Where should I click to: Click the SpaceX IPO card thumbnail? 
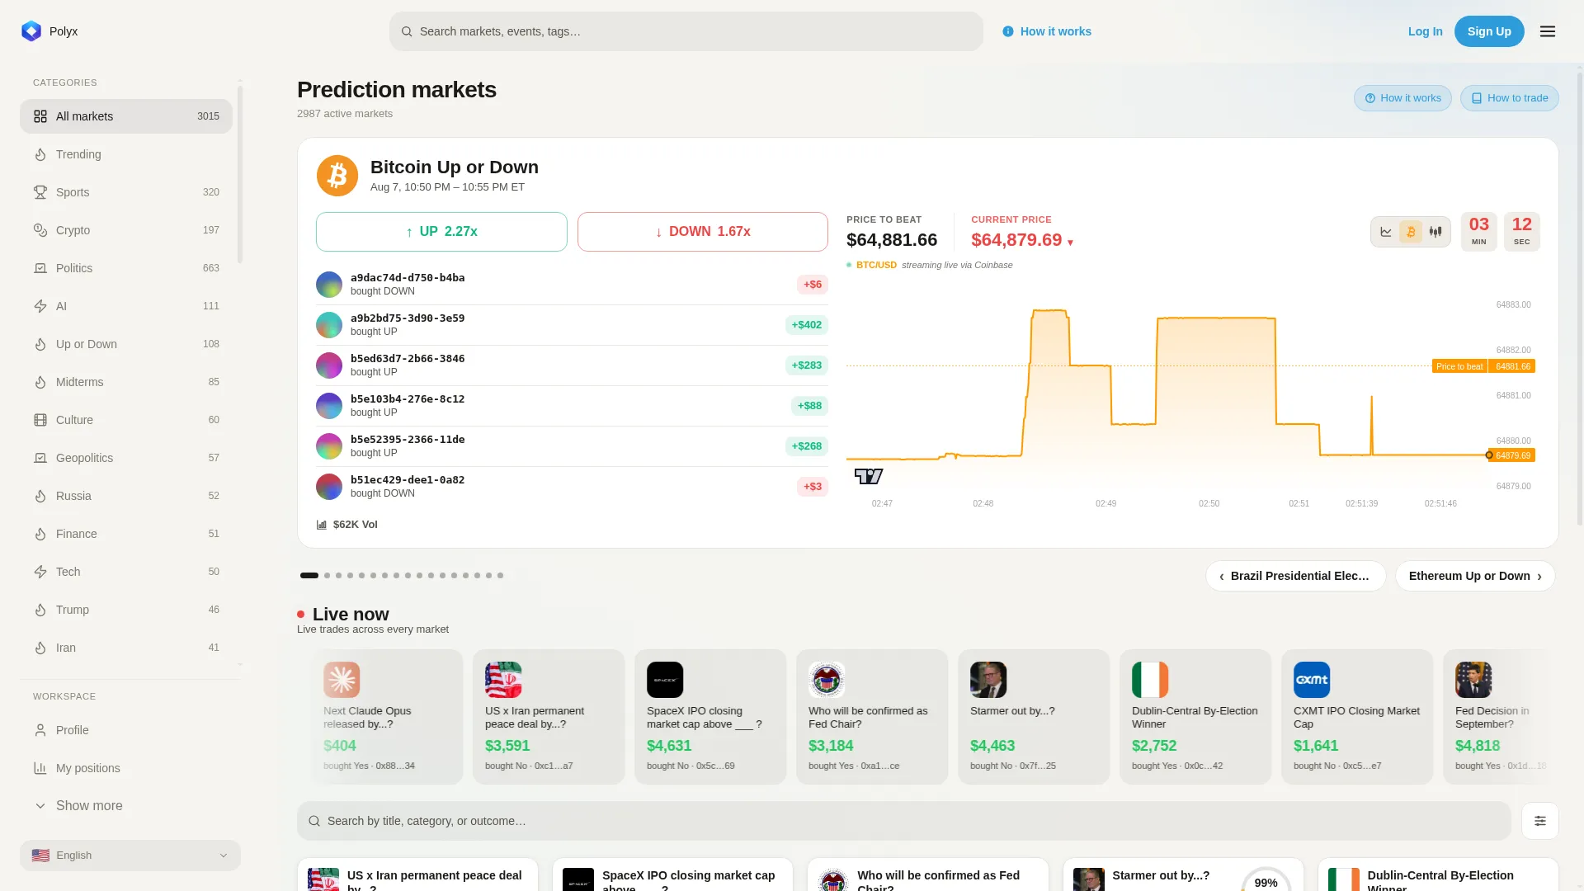(x=665, y=680)
